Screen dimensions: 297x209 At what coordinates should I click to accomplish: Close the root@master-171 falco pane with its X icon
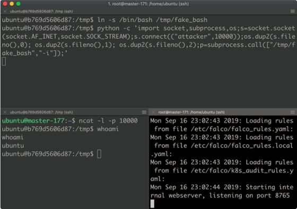153,112
